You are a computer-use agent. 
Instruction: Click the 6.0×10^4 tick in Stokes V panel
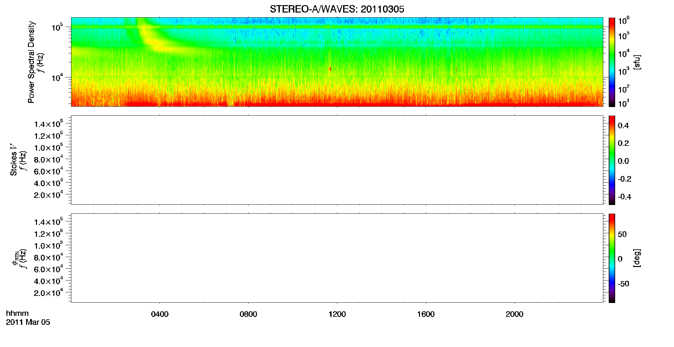click(x=49, y=171)
